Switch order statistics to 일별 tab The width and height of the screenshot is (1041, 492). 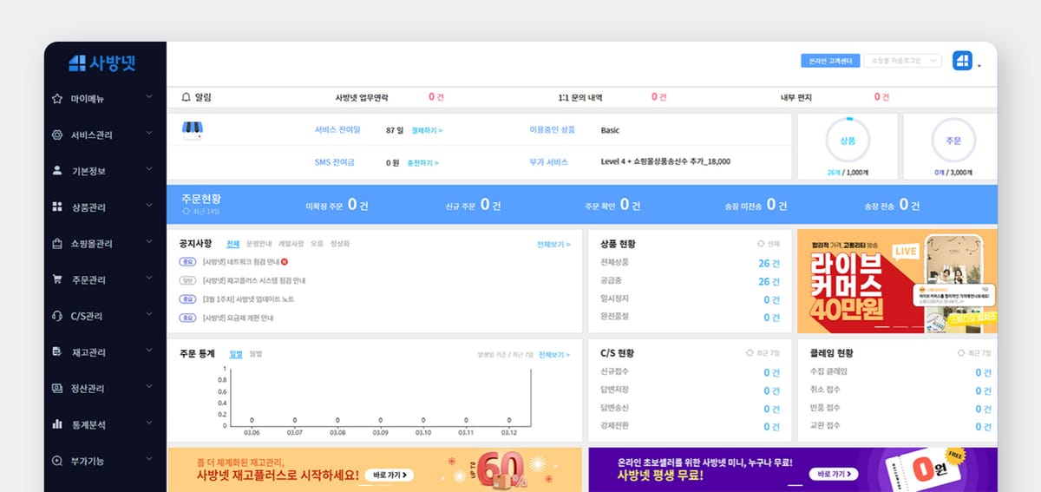coord(235,353)
